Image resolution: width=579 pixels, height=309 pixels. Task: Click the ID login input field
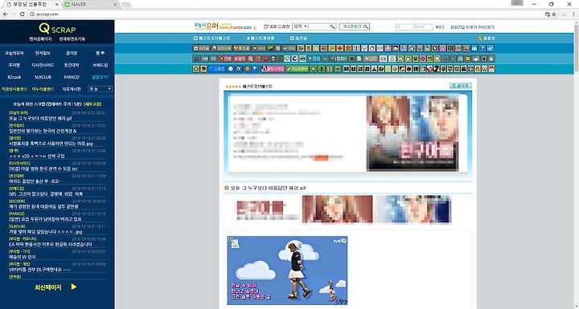[x=404, y=27]
